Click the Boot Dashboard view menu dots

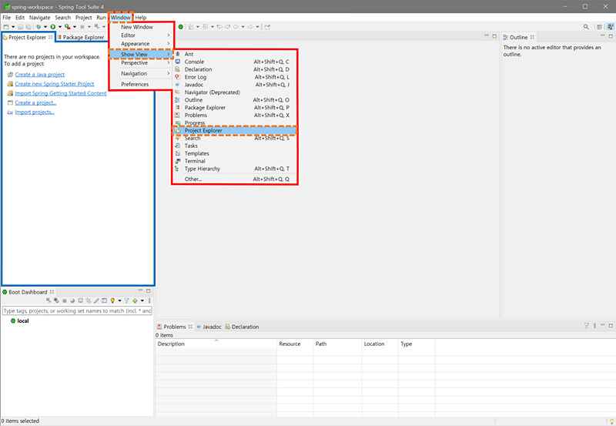pos(149,300)
